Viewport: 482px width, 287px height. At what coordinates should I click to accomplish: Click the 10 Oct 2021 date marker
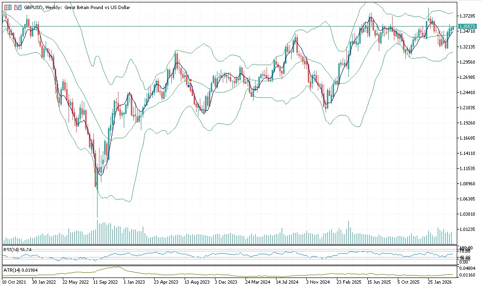pyautogui.click(x=14, y=282)
